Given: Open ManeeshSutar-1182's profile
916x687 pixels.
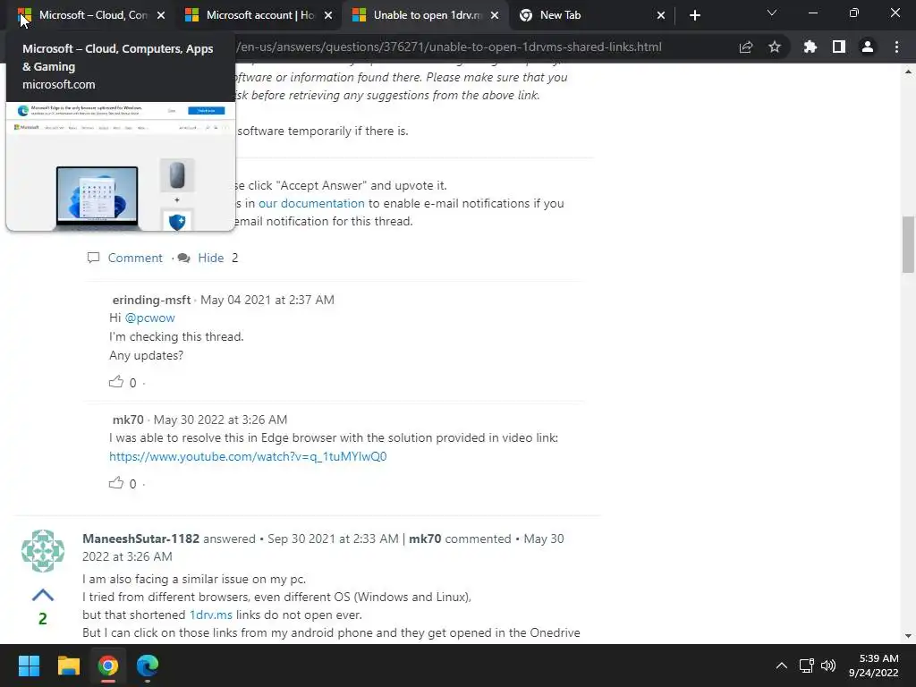Looking at the screenshot, I should coord(140,539).
